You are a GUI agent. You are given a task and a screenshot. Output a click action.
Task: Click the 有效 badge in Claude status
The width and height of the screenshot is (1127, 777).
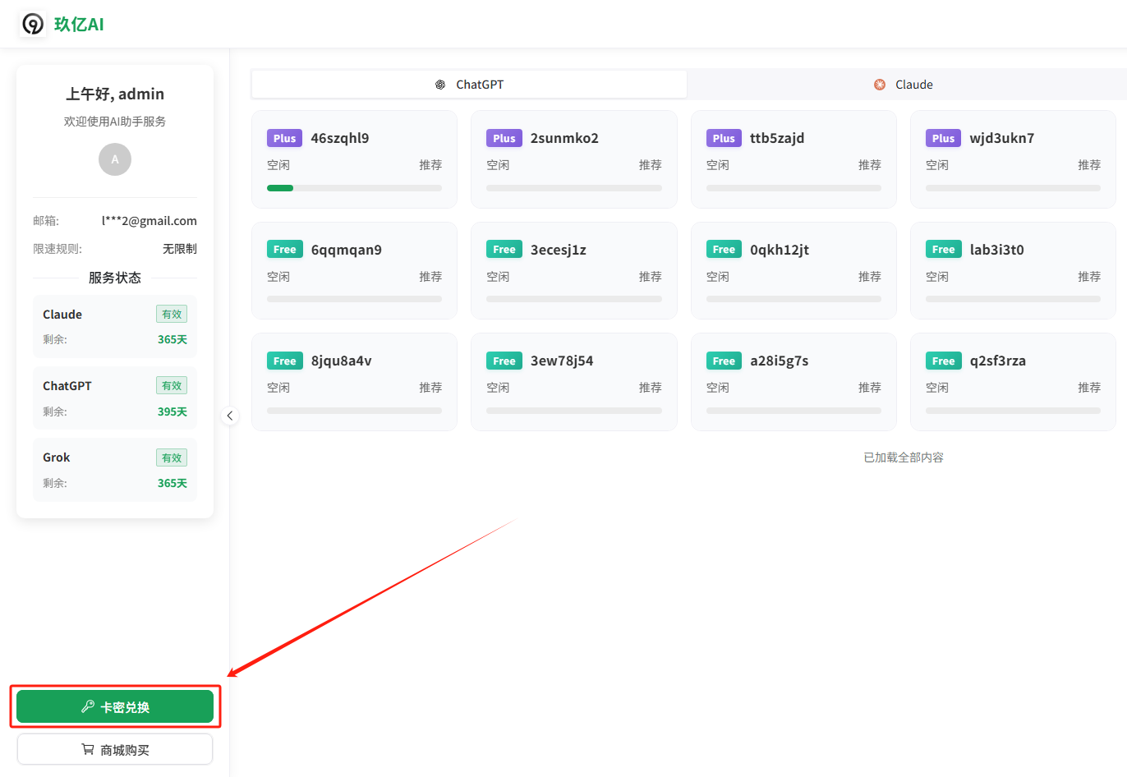pos(172,314)
